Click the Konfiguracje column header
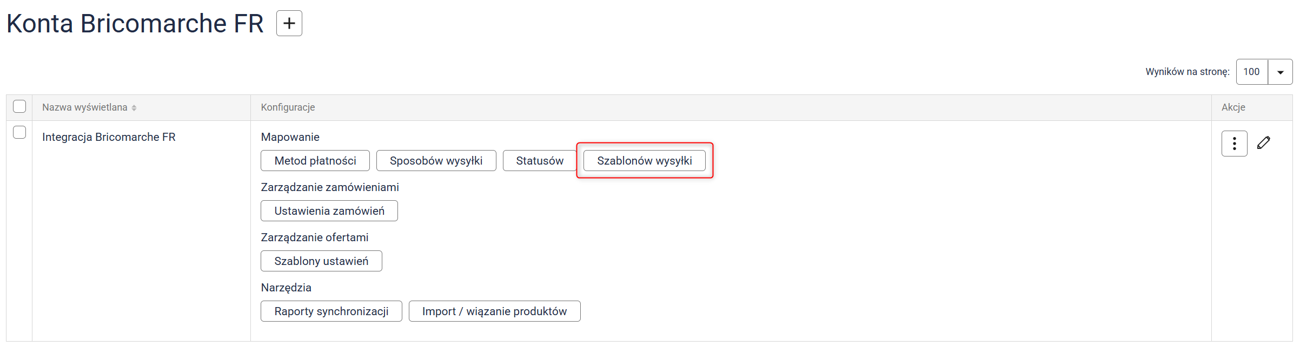Image resolution: width=1300 pixels, height=347 pixels. (288, 107)
